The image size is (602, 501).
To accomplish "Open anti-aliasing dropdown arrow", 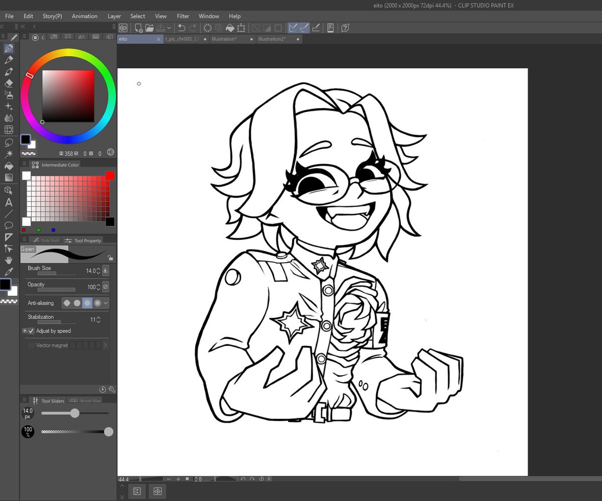I will click(x=105, y=303).
